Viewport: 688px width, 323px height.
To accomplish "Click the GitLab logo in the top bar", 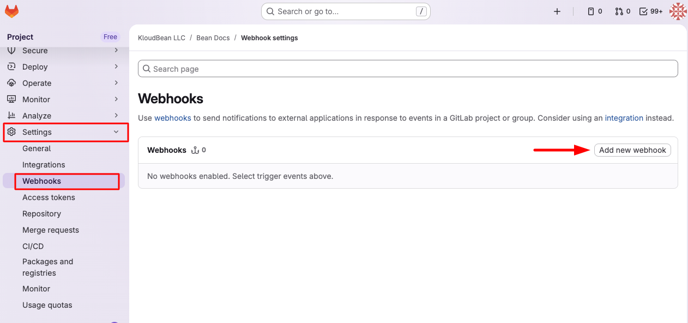I will pos(11,11).
